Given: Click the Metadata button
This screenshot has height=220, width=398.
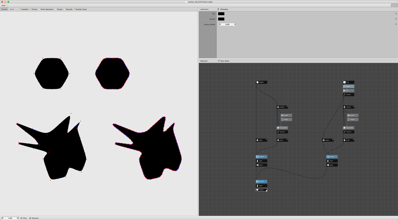Looking at the screenshot, I should (223, 10).
